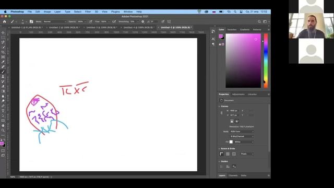Click the Home icon in options bar

coord(5,21)
